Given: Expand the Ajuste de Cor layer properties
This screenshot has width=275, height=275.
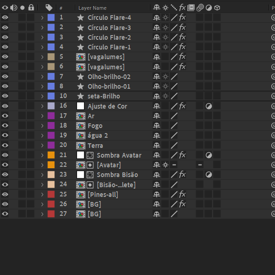Looking at the screenshot, I should 42,106.
